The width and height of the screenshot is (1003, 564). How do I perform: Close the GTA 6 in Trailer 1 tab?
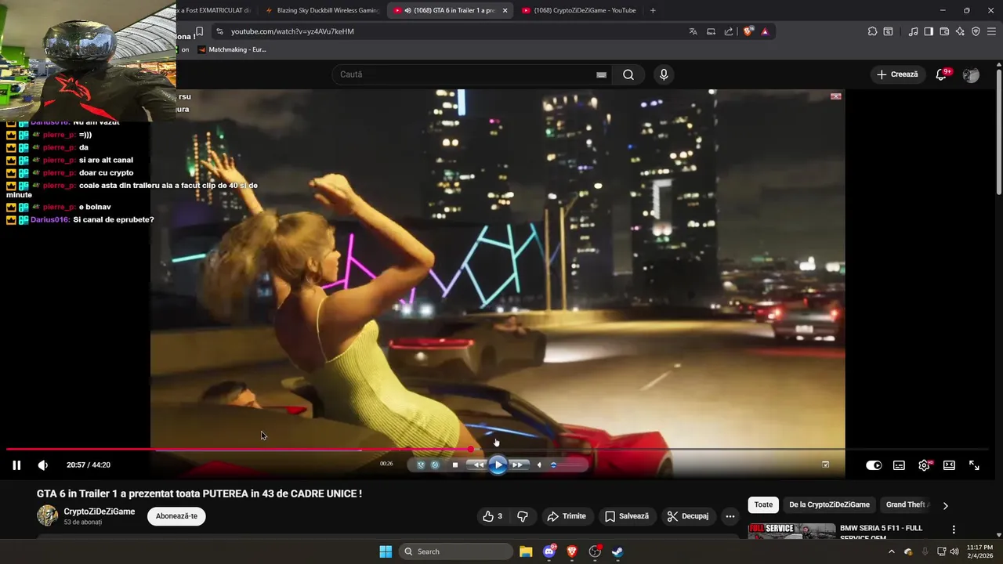[x=505, y=10]
